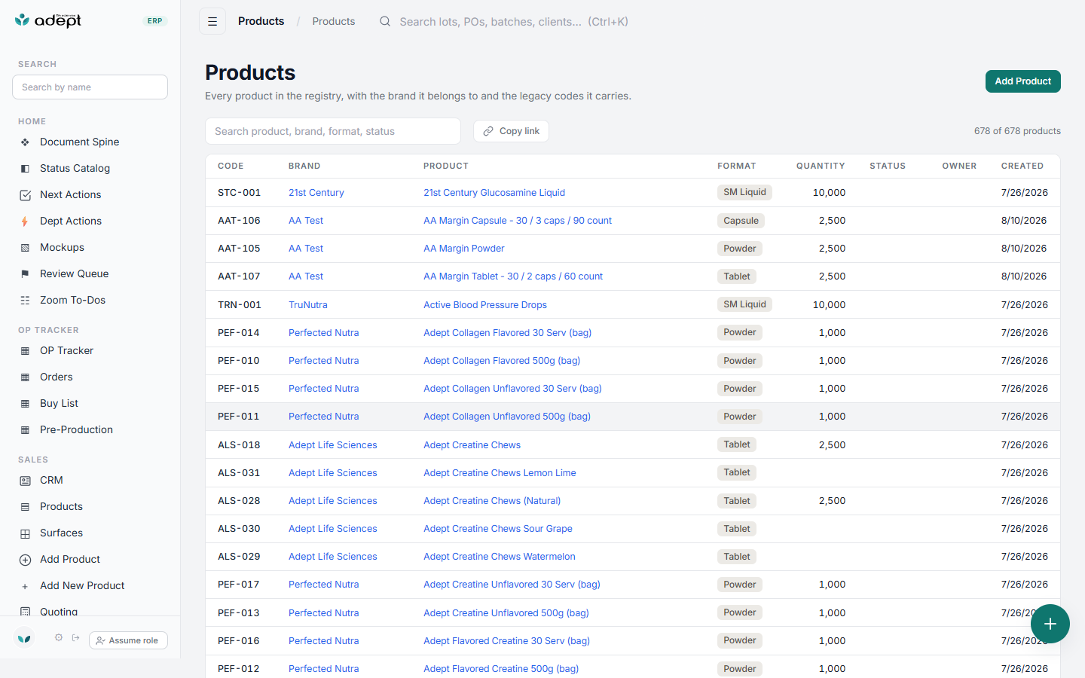Screen dimensions: 1085x678
Task: Click the green Add Product button
Action: [x=1022, y=81]
